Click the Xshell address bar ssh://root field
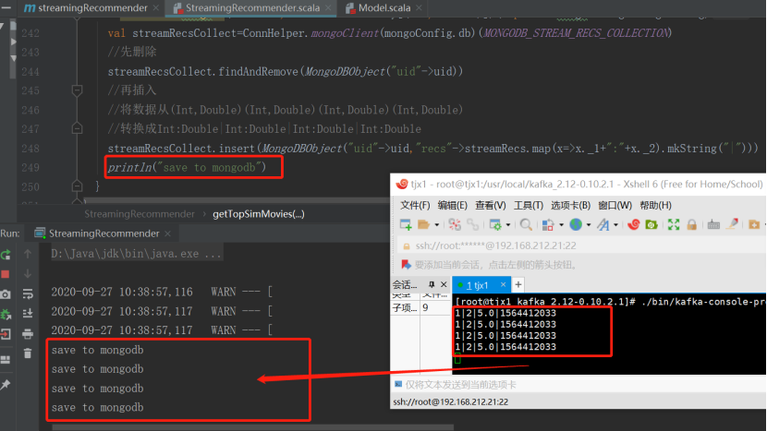The height and width of the screenshot is (431, 767). point(582,245)
